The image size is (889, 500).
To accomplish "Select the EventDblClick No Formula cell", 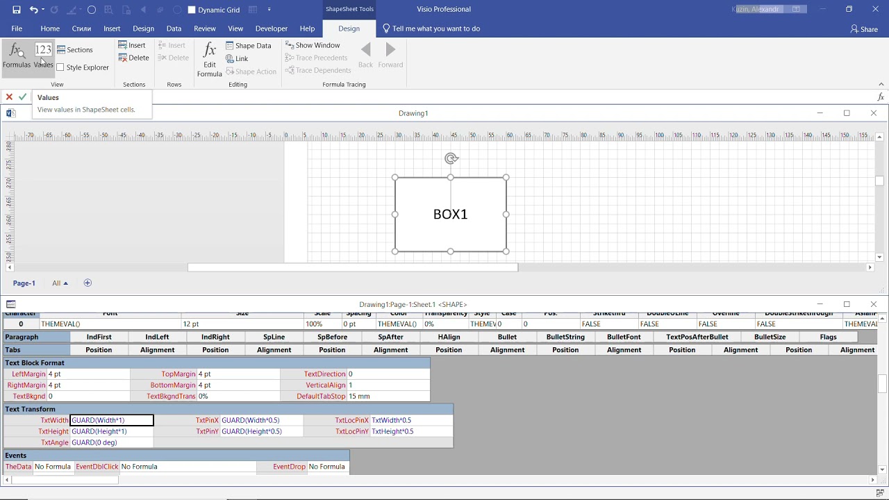I will [x=188, y=467].
